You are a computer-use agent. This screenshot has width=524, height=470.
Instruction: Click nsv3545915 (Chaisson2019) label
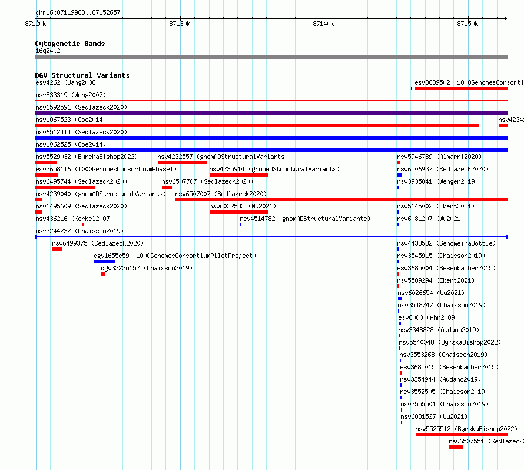[441, 256]
